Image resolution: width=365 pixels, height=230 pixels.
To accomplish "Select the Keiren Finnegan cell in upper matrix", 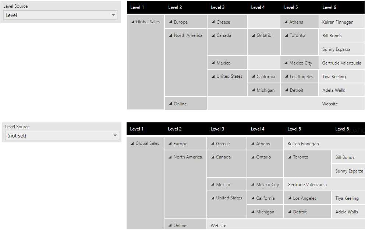I will click(338, 21).
